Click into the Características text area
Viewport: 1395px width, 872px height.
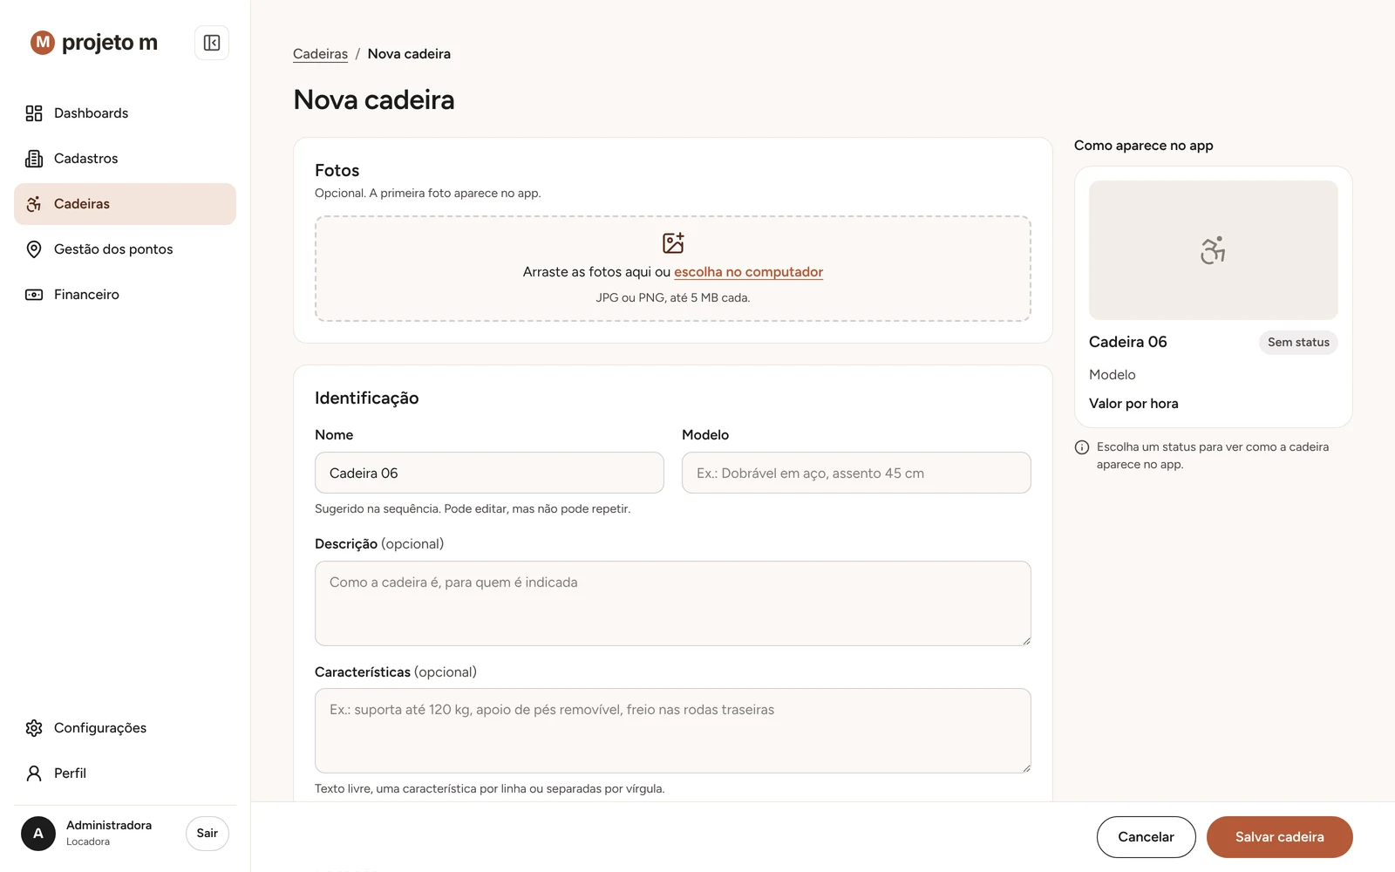tap(673, 731)
